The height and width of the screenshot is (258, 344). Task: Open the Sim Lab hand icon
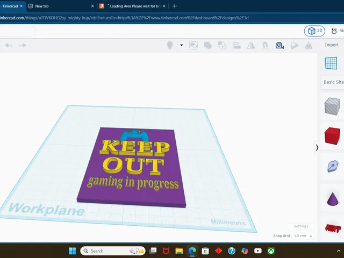334,31
